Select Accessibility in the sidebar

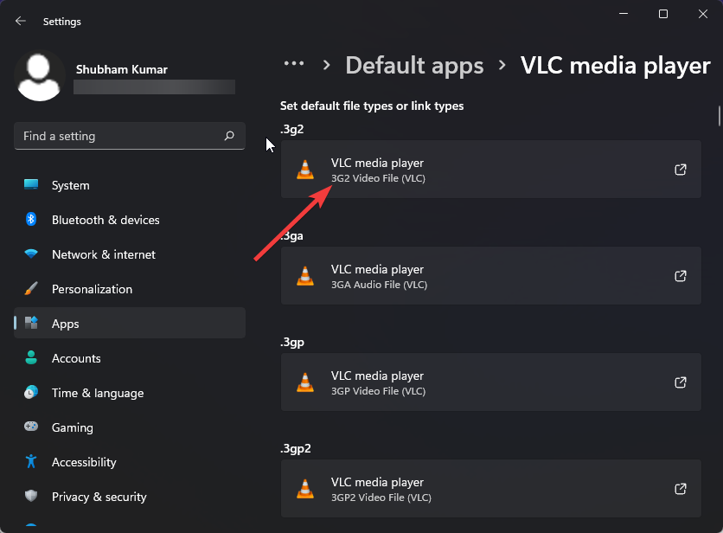tap(130, 462)
